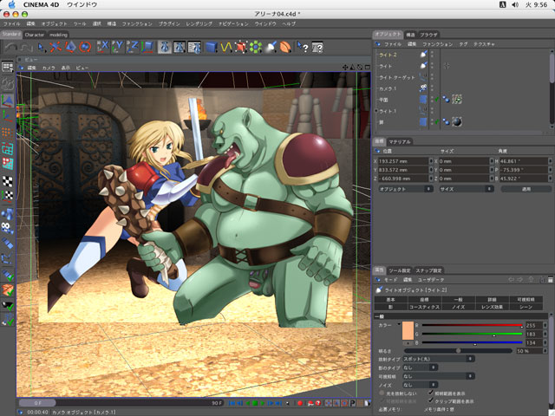The height and width of the screenshot is (416, 555).
Task: Select the ライト ターゲット object
Action: point(397,77)
